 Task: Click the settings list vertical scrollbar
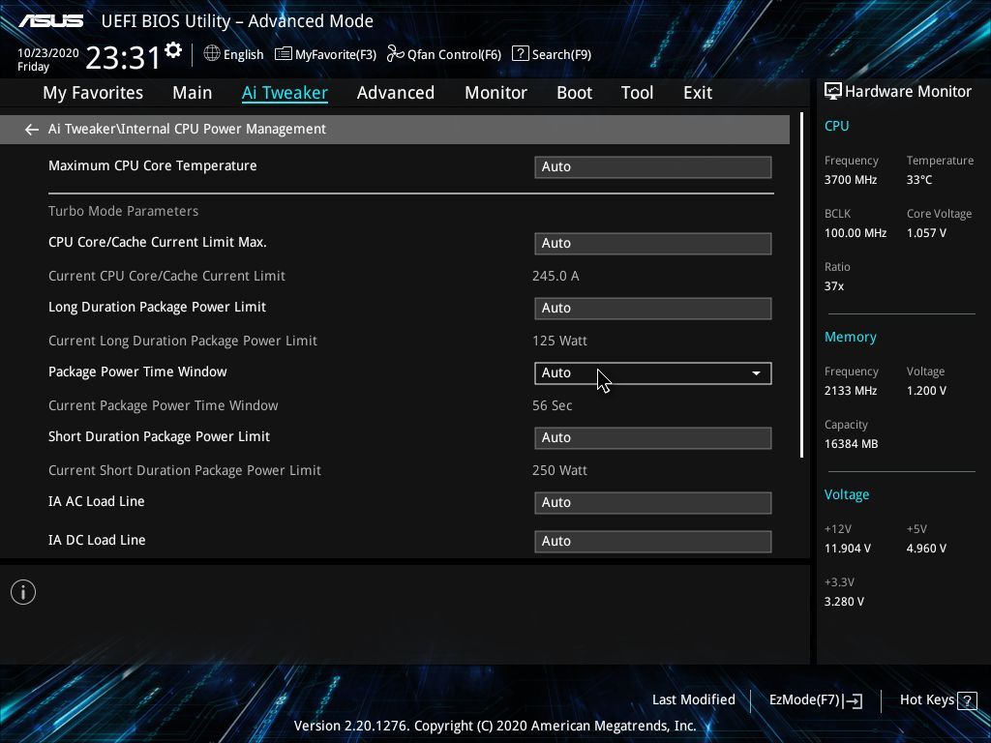pos(802,285)
